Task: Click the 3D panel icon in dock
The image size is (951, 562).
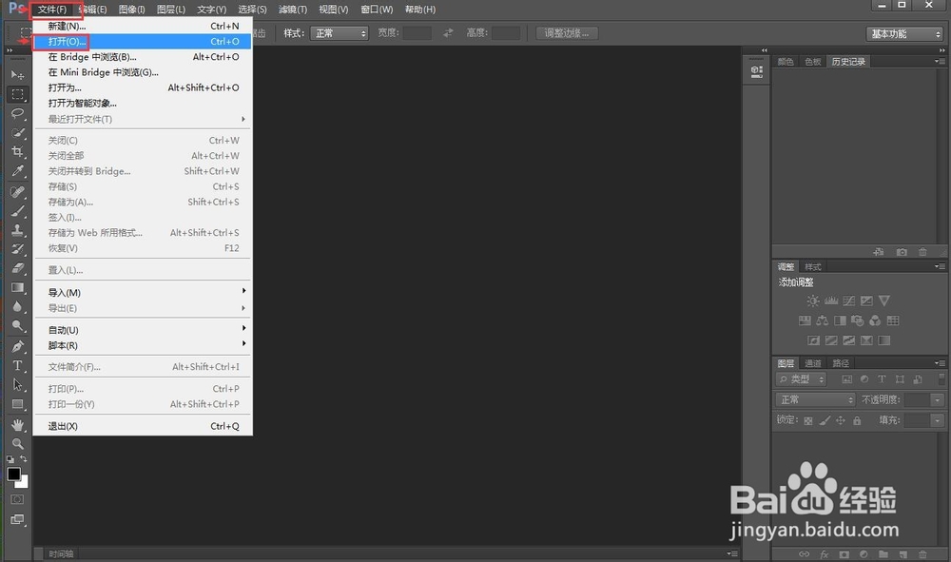Action: click(756, 71)
